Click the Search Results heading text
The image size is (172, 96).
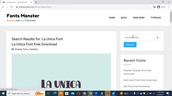click(x=37, y=39)
